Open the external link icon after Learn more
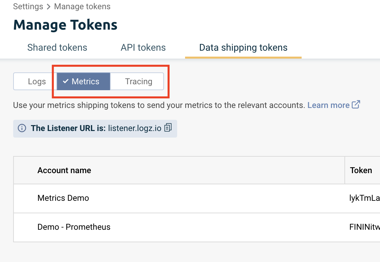Image resolution: width=380 pixels, height=262 pixels. [x=356, y=105]
